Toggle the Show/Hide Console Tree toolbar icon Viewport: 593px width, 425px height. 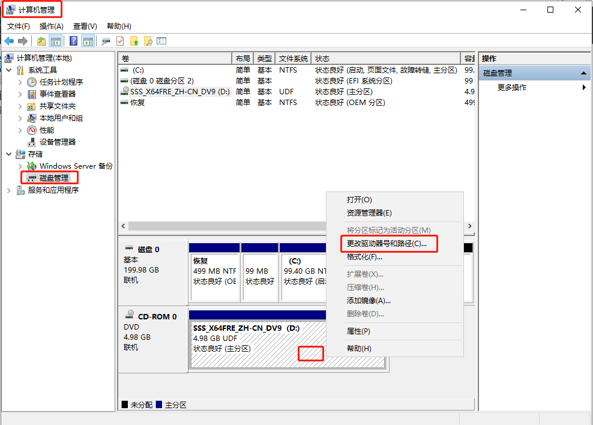pos(56,41)
